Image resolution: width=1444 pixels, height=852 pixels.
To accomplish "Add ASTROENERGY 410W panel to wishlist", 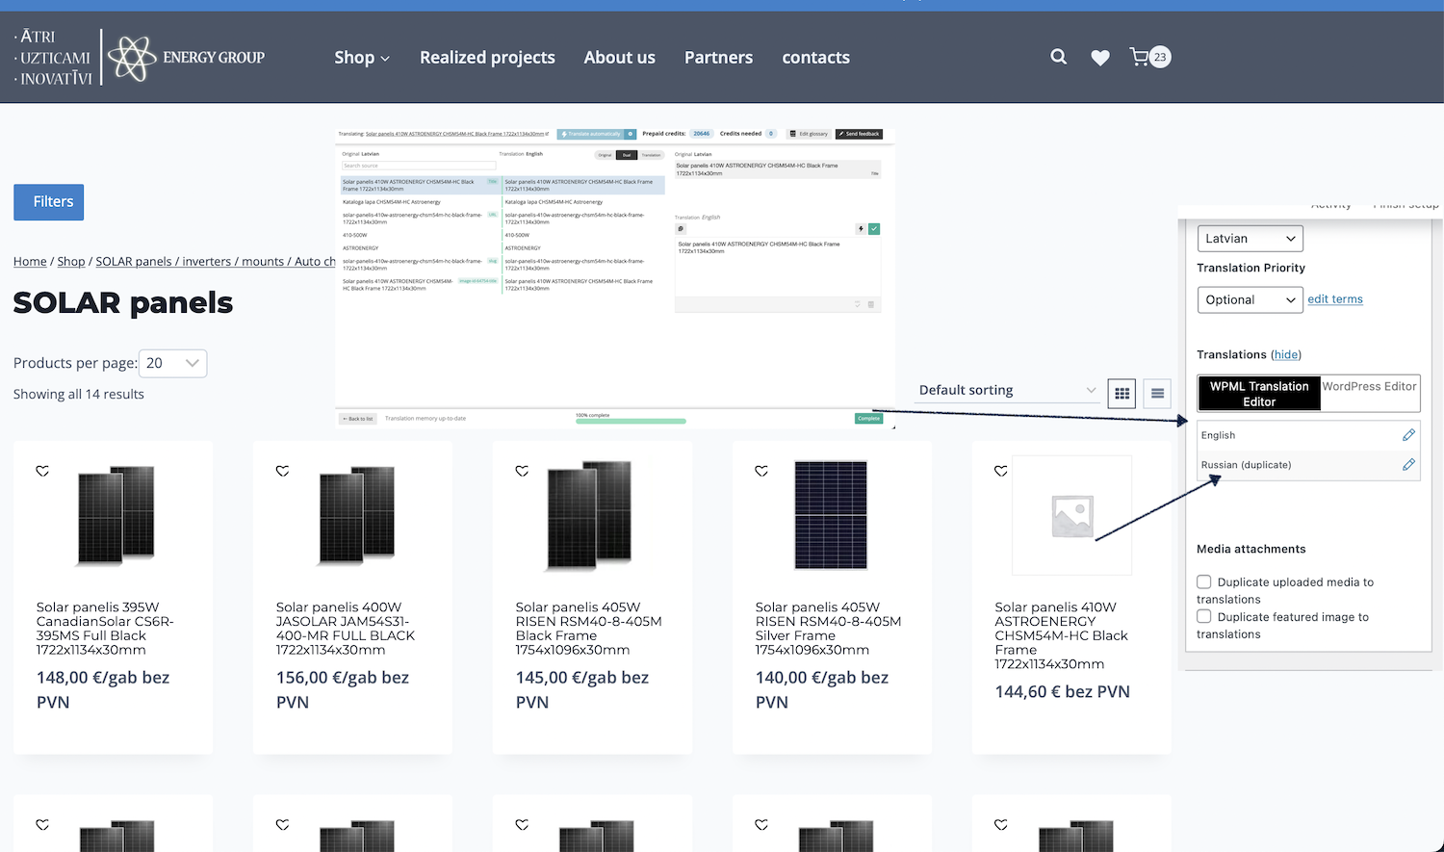I will pyautogui.click(x=1001, y=471).
